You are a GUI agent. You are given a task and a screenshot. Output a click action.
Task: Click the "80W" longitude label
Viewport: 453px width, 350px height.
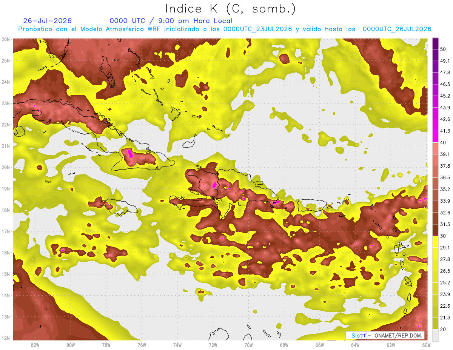point(71,345)
